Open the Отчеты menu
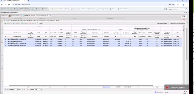Viewport: 194px width, 94px height. tap(38, 9)
